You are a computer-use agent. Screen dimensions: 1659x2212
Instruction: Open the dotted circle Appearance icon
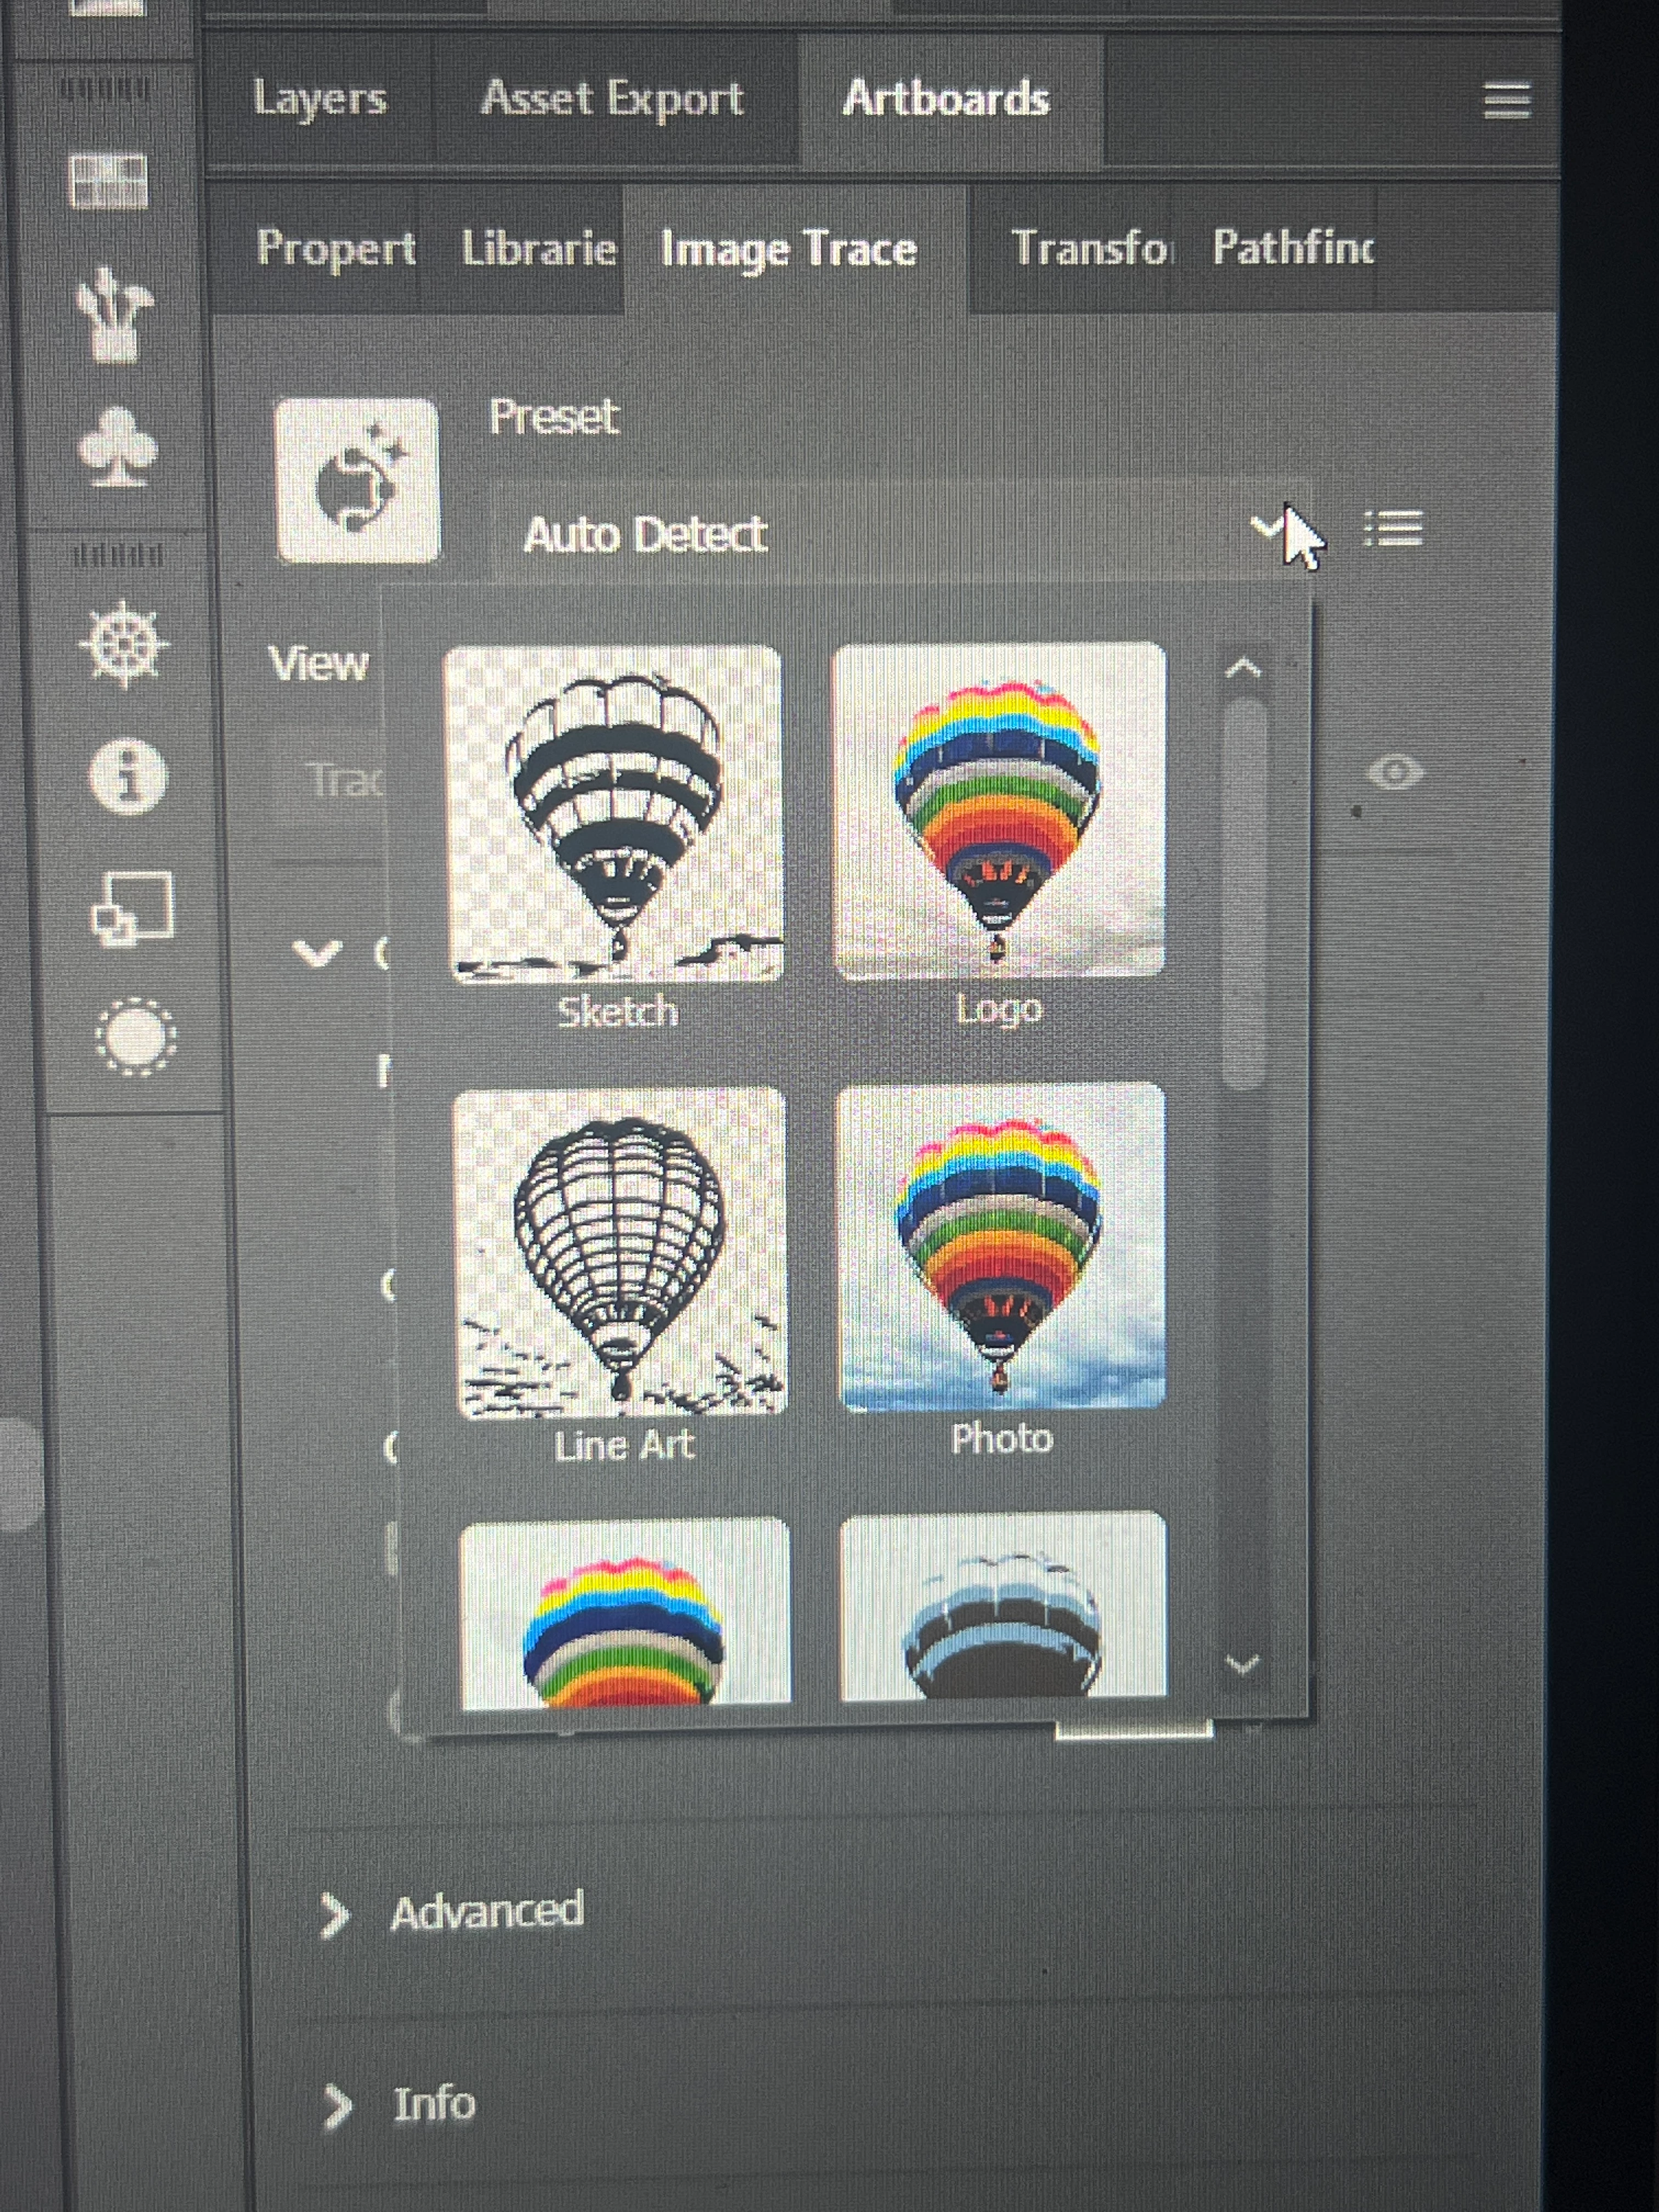tap(136, 1037)
